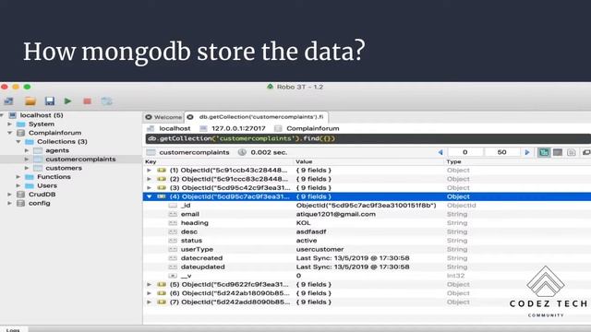Go to next page of results arrow
591x332 pixels.
click(527, 152)
